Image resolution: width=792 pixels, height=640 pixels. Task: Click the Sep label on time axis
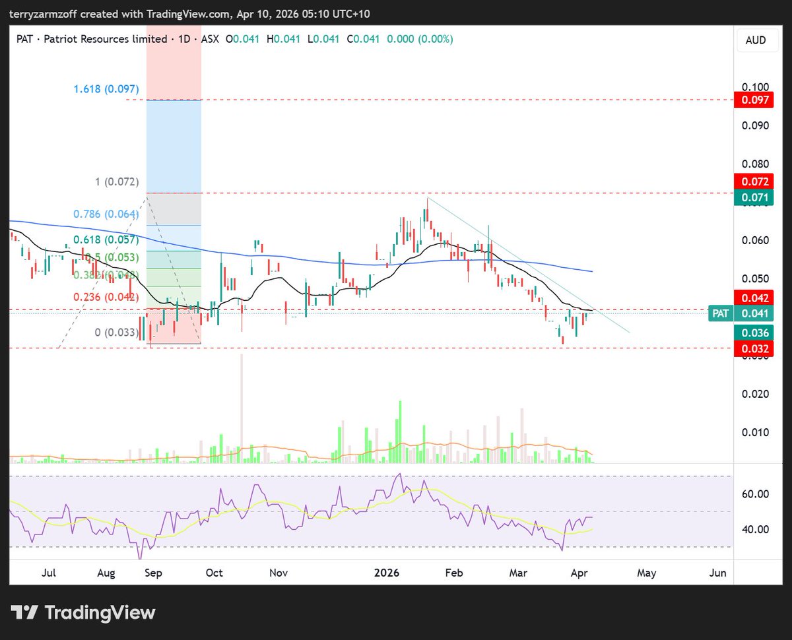[153, 573]
